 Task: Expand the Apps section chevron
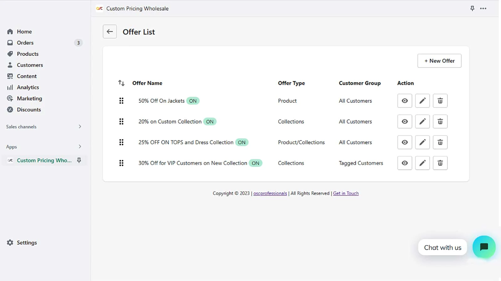pos(80,146)
